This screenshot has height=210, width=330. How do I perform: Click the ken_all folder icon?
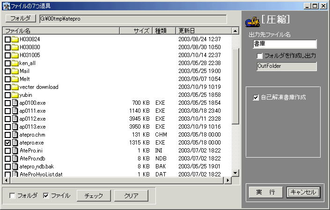click(x=15, y=63)
